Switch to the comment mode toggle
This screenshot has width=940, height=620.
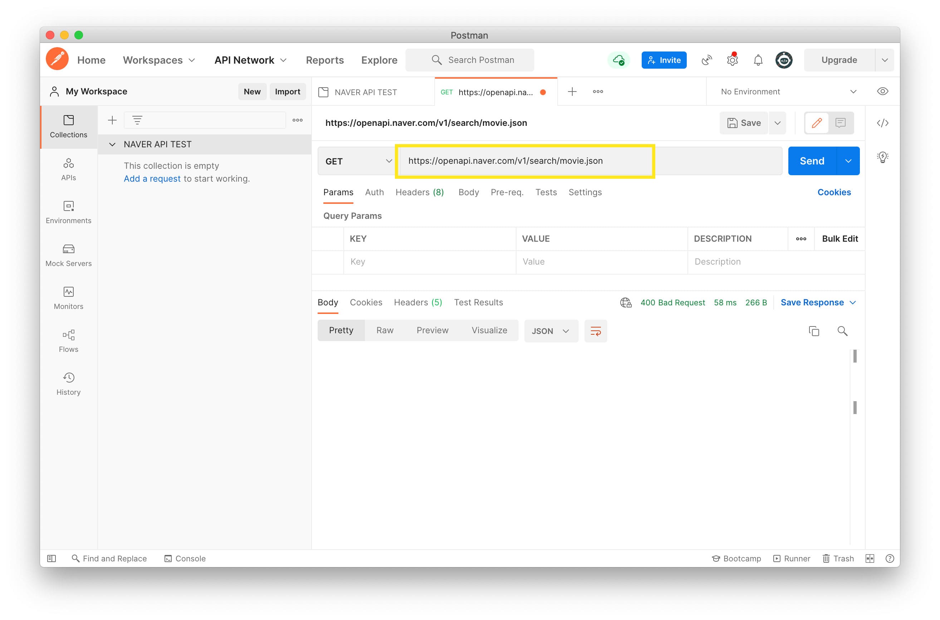coord(840,123)
